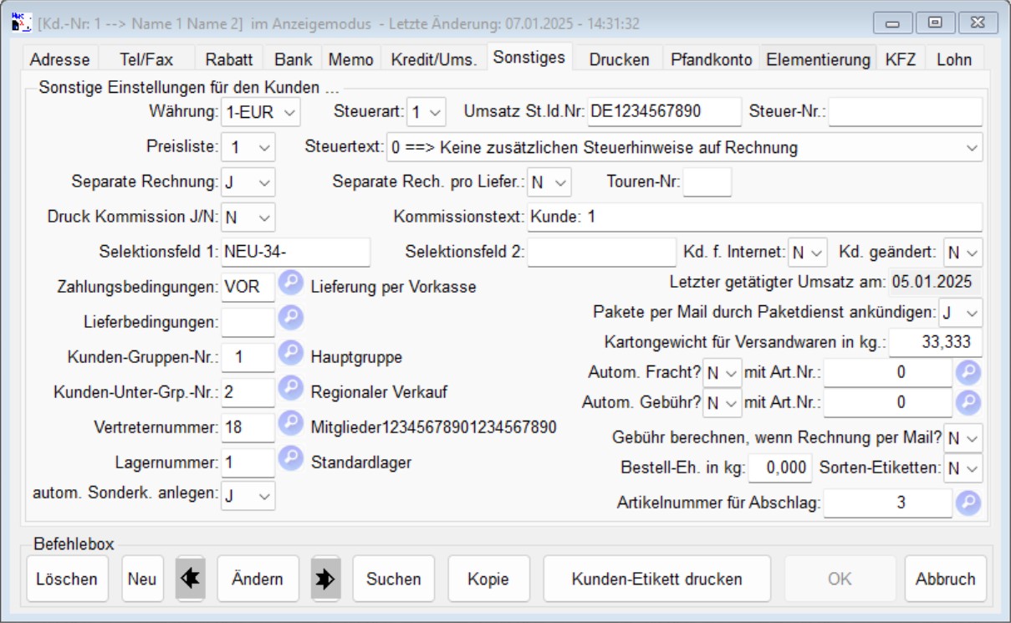Go to next record with right arrow
Image resolution: width=1011 pixels, height=623 pixels.
click(325, 580)
